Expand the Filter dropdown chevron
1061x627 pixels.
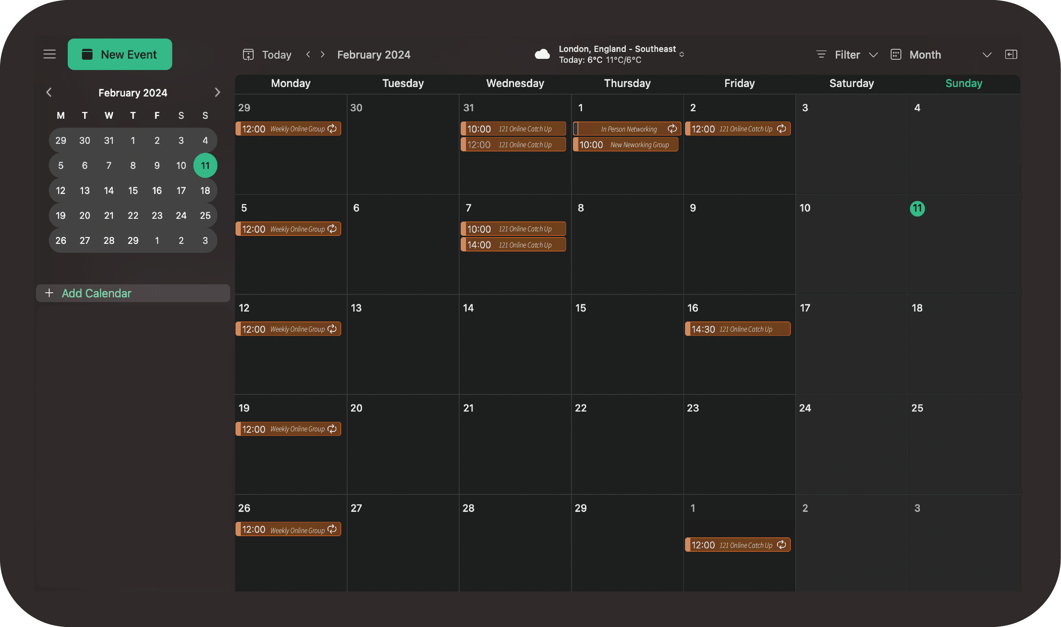click(x=873, y=55)
